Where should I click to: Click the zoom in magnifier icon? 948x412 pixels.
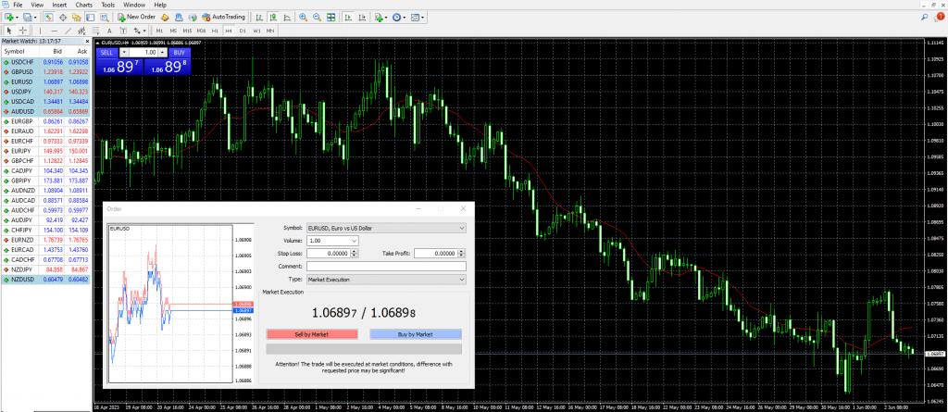pos(302,17)
